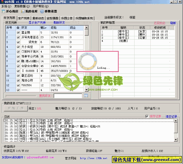Click the 清空记录 link

pyautogui.click(x=171, y=117)
